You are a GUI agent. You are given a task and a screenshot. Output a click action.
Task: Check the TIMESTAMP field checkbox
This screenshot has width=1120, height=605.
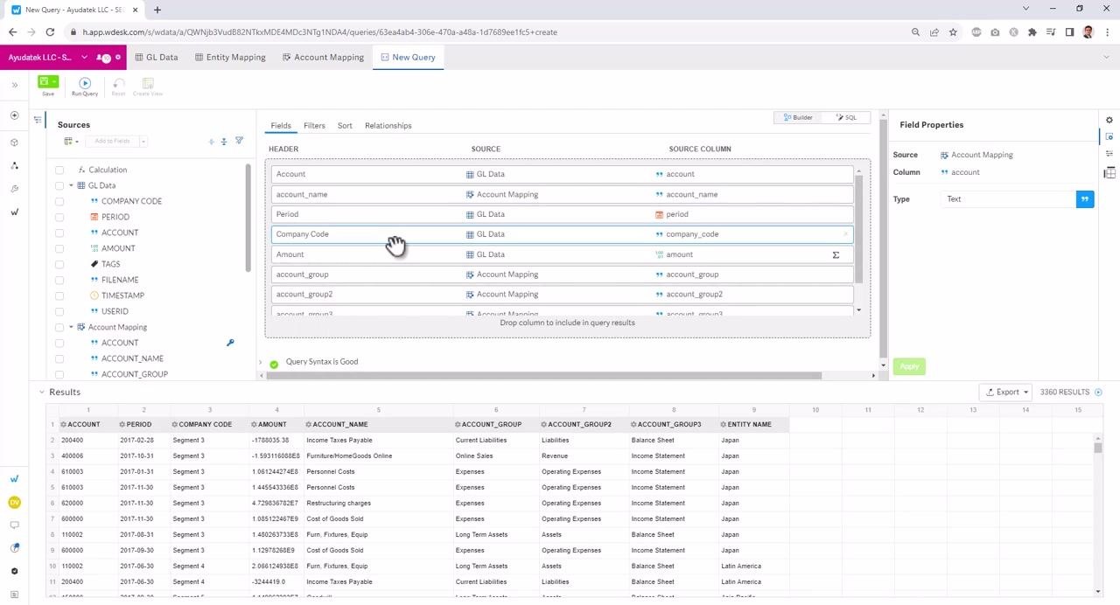[59, 296]
